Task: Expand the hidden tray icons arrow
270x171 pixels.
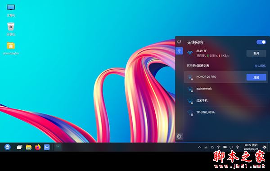Action: pos(199,147)
